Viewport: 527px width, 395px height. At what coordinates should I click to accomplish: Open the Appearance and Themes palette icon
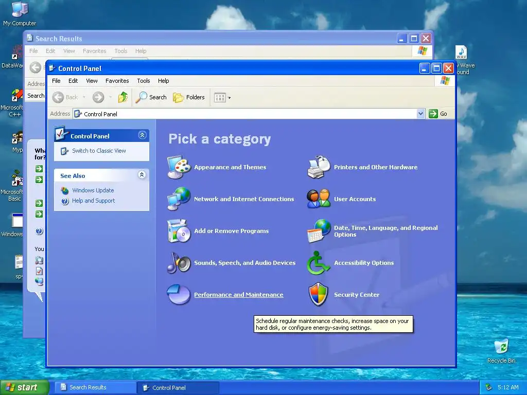click(x=179, y=167)
